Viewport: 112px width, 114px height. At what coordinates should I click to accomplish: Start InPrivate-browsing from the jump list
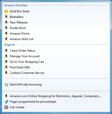click(26, 84)
